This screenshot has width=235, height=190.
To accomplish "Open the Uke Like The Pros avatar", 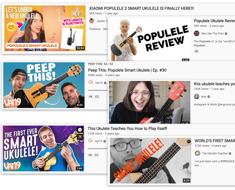I will [x=196, y=33].
